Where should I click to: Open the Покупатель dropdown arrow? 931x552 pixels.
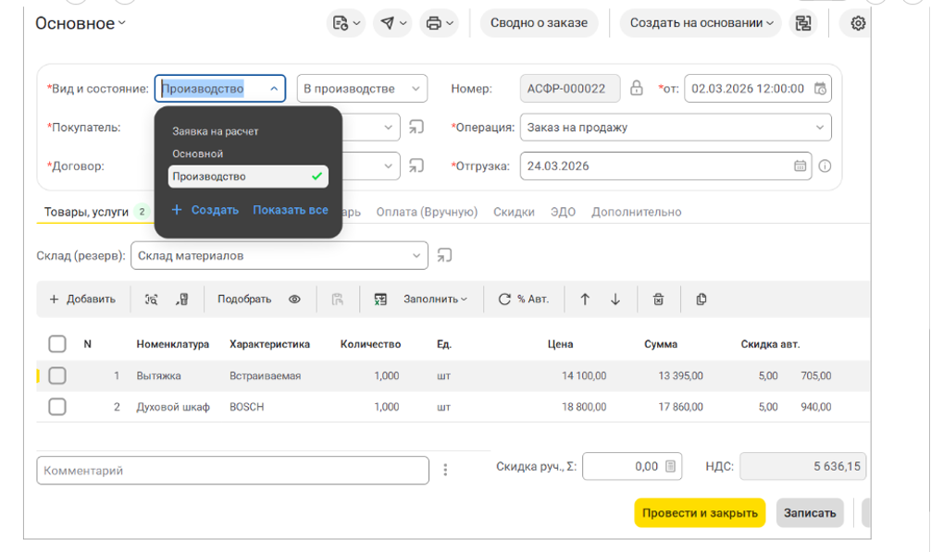tap(388, 128)
